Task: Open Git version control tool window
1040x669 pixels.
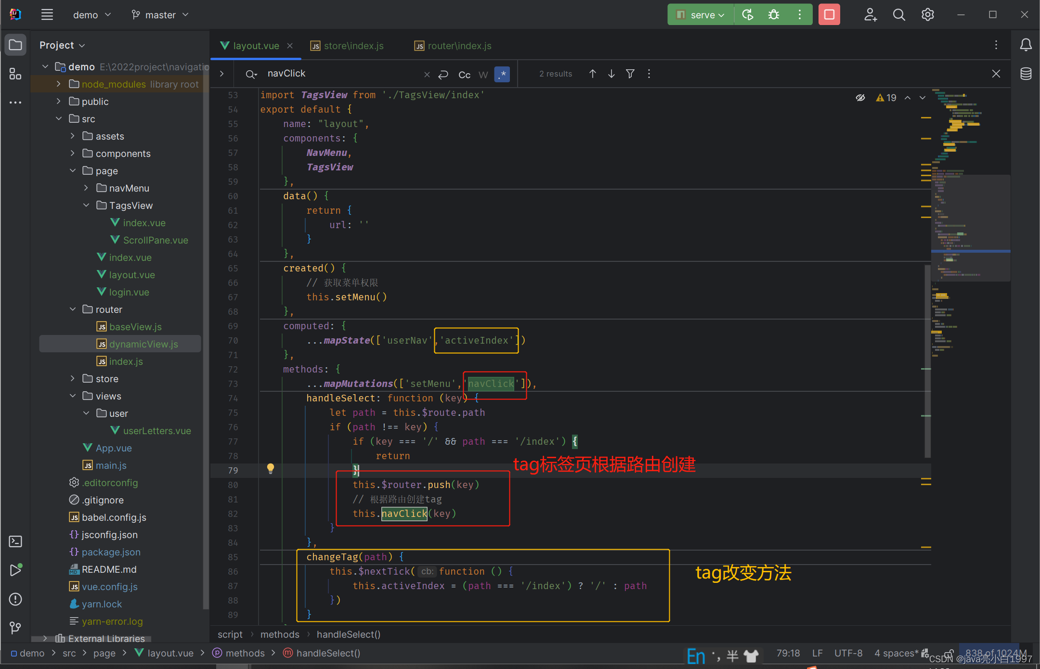Action: [15, 628]
